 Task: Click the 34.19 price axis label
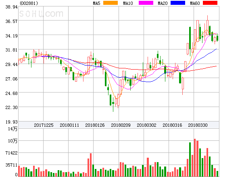tap(11, 36)
